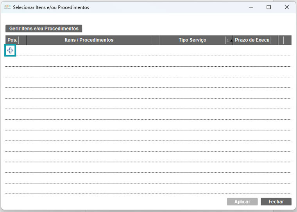Click blank header immediately after Prazo de Execu
297x212 pixels.
pyautogui.click(x=274, y=40)
